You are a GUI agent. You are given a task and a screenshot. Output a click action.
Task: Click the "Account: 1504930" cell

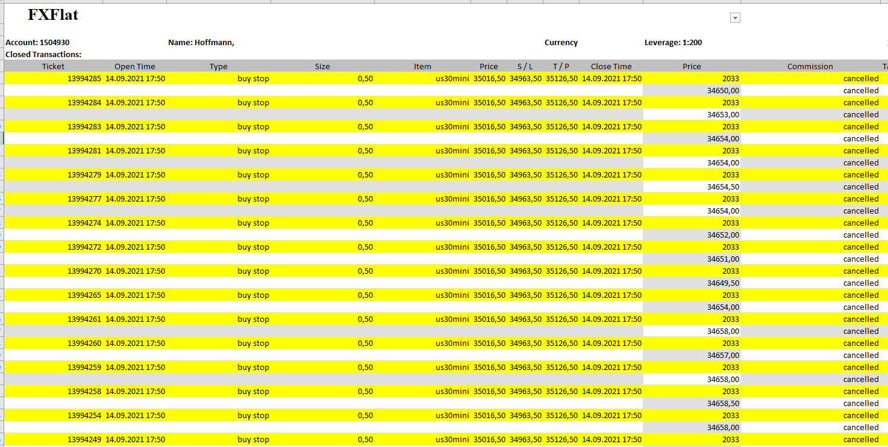[37, 43]
